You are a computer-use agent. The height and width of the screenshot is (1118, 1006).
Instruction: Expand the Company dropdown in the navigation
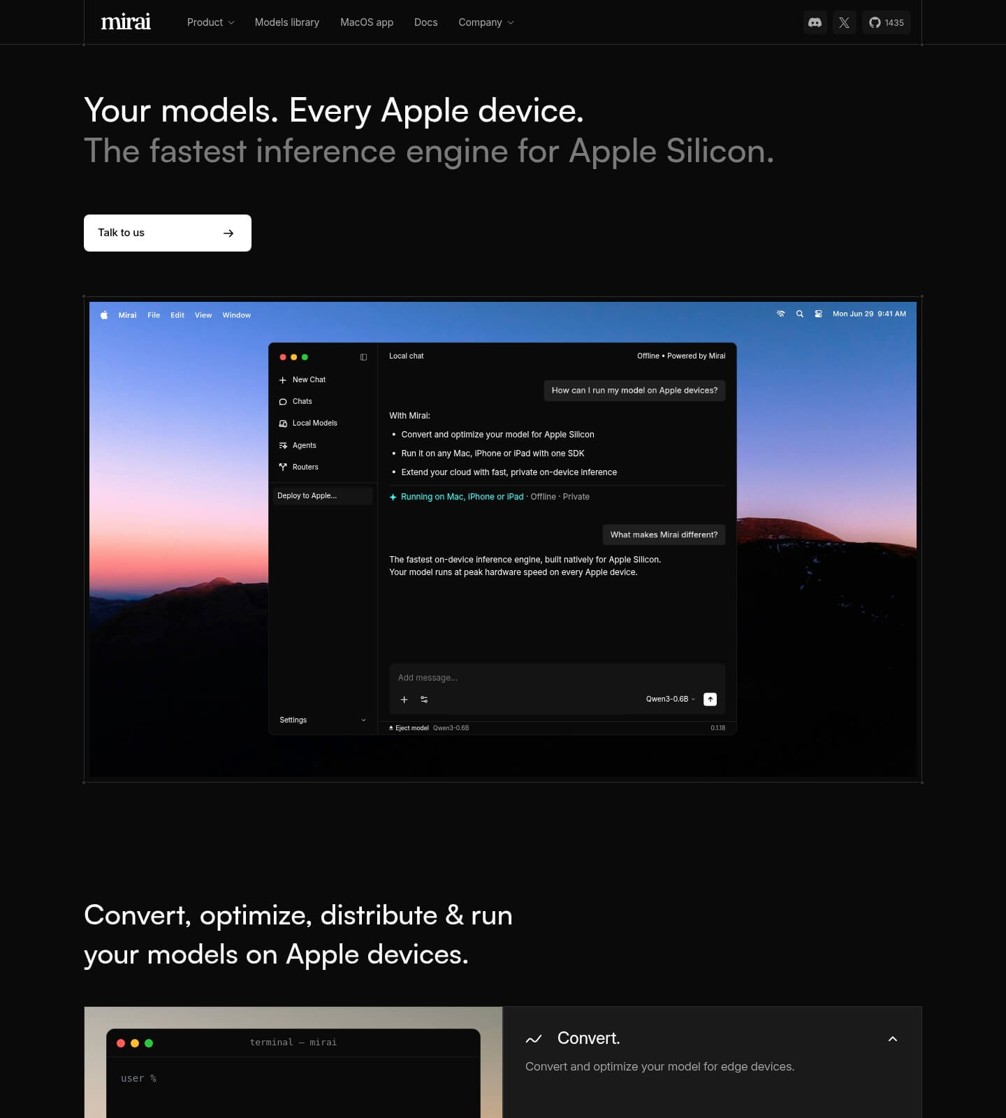coord(486,22)
